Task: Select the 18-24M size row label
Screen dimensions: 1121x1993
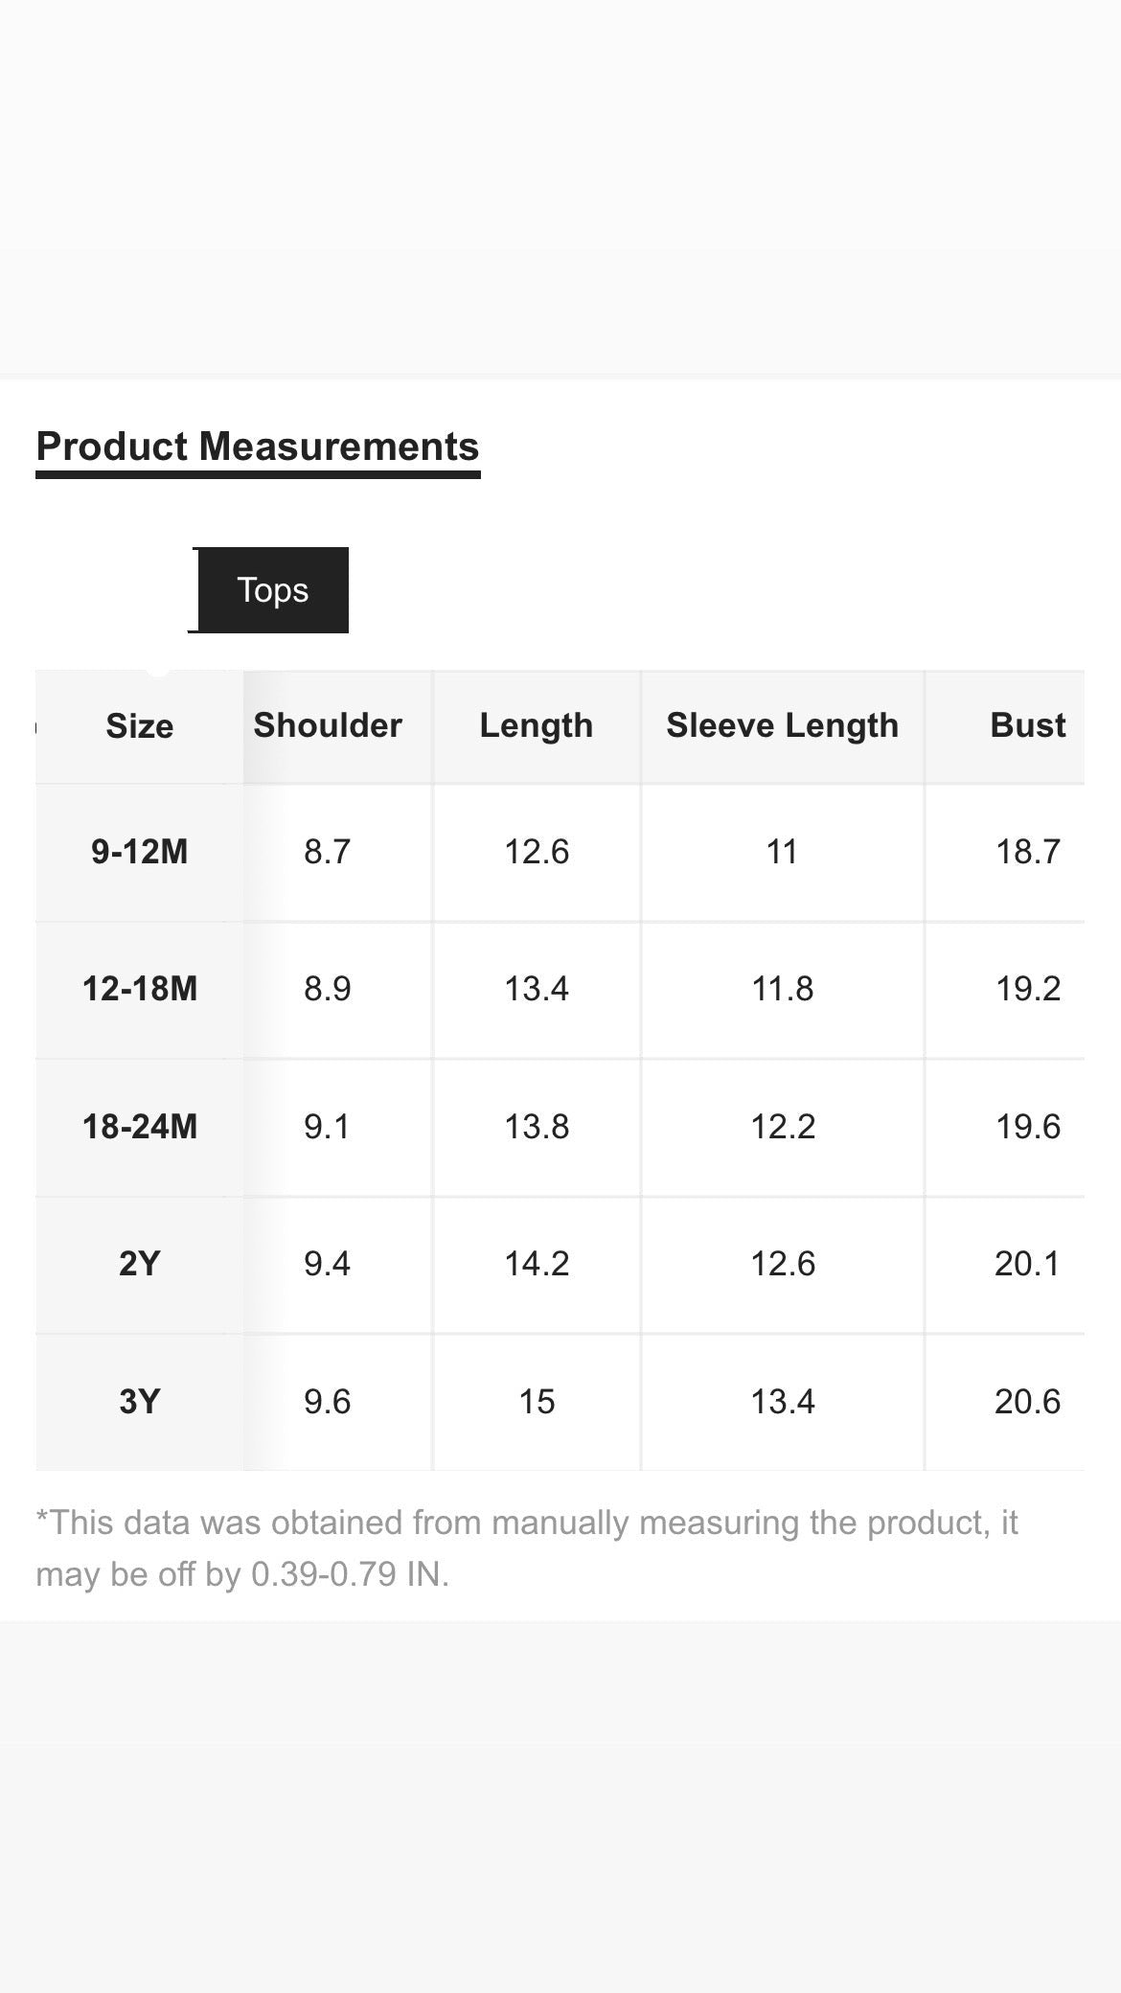Action: (x=140, y=1126)
